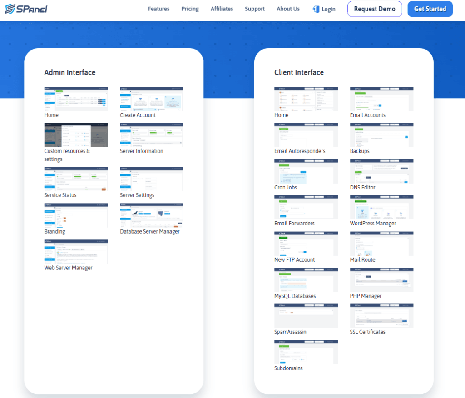
Task: Click the 'Admin Interface' heading
Action: [x=69, y=72]
